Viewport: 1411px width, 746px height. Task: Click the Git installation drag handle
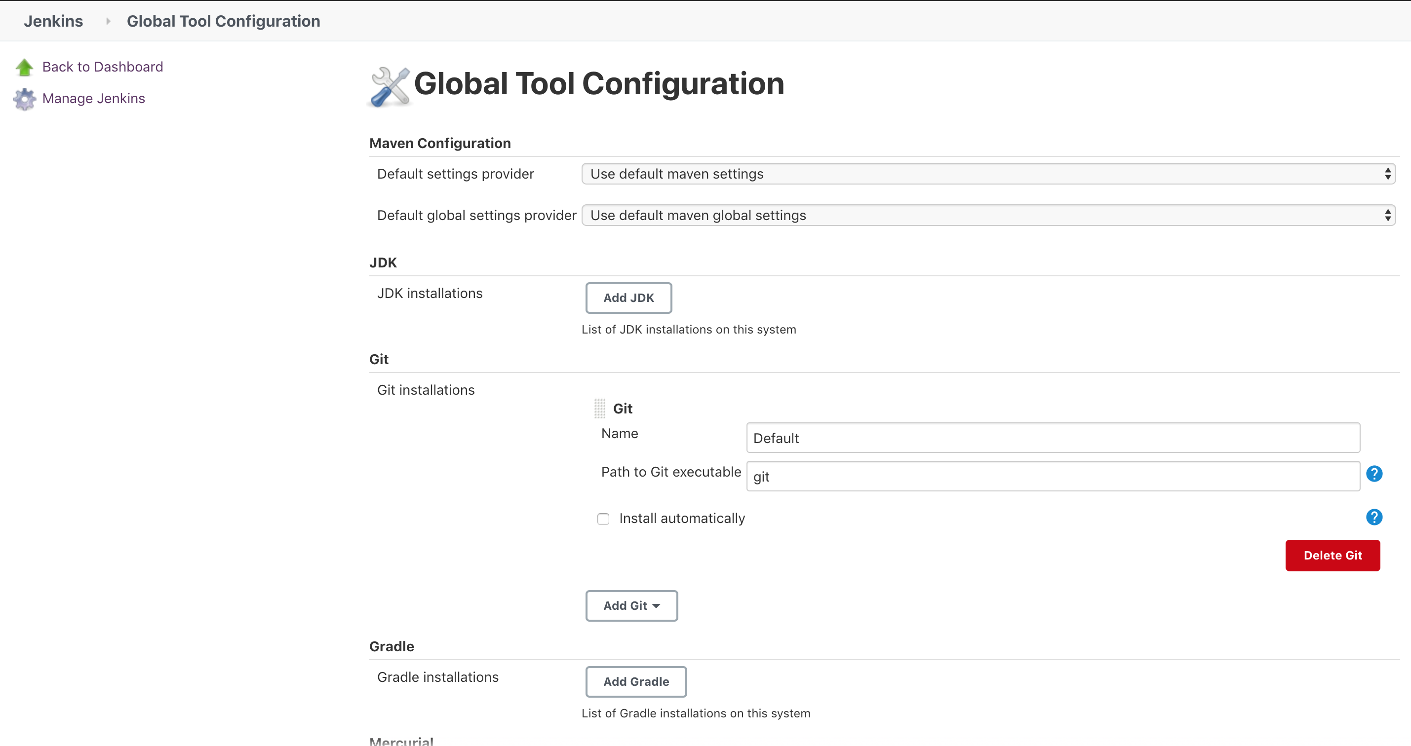click(600, 409)
